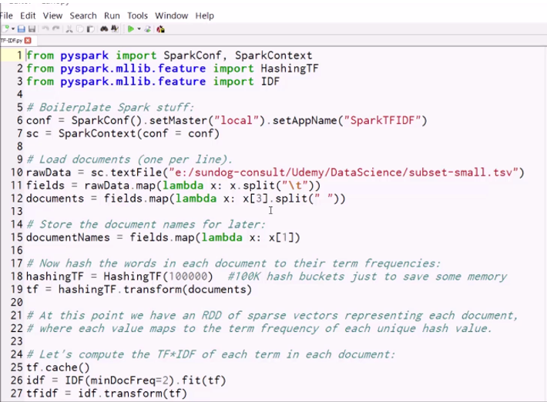Expand the Run options dropdown arrow
The width and height of the screenshot is (547, 402).
[x=139, y=29]
